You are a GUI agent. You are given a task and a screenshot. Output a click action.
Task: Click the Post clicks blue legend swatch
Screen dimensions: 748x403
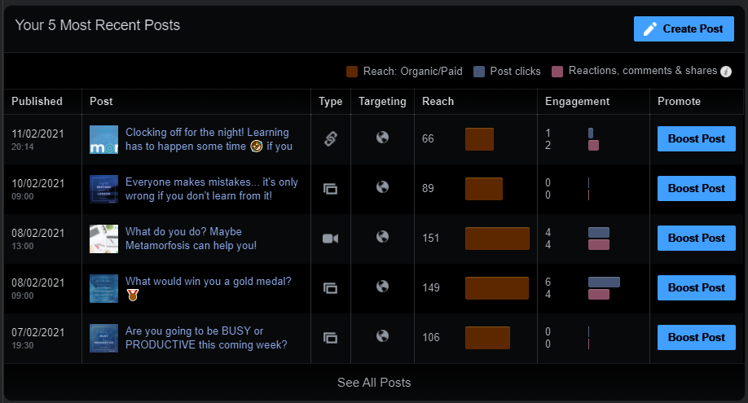pos(480,72)
